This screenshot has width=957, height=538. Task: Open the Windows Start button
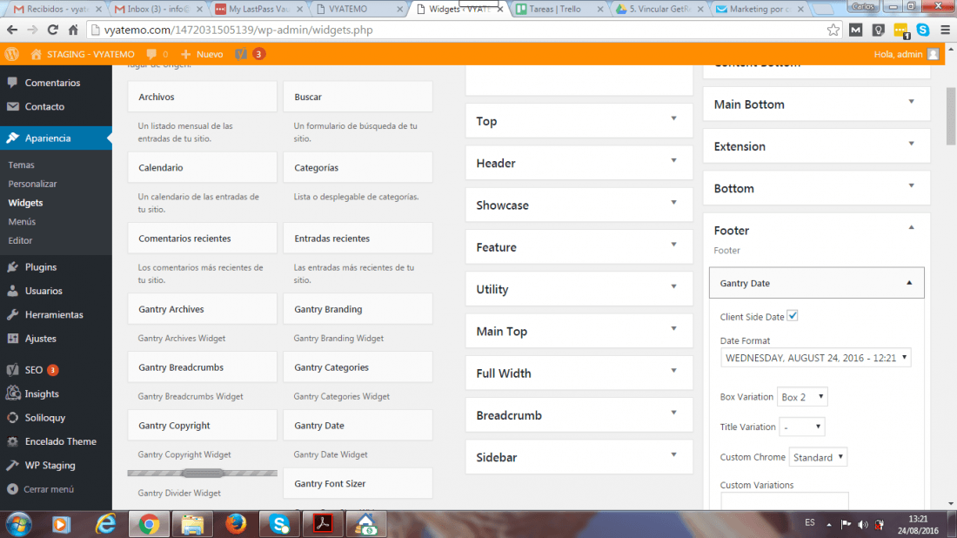[x=18, y=525]
